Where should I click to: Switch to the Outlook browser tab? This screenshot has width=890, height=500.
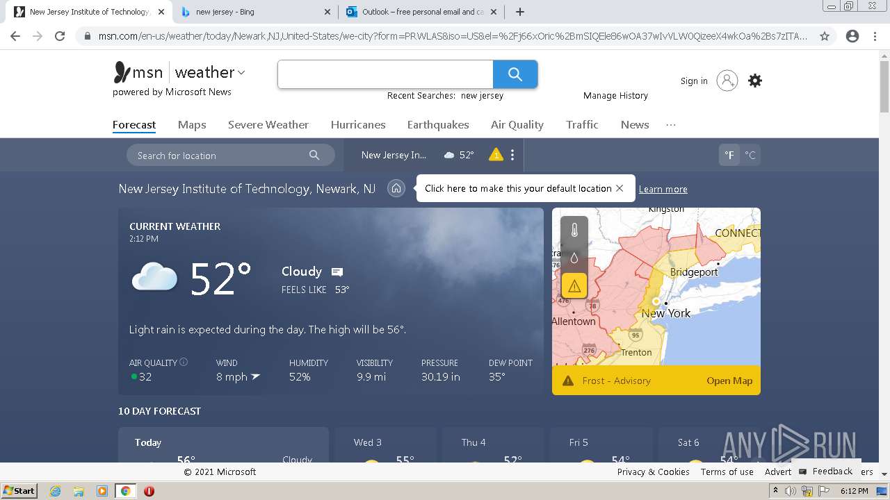[x=421, y=12]
